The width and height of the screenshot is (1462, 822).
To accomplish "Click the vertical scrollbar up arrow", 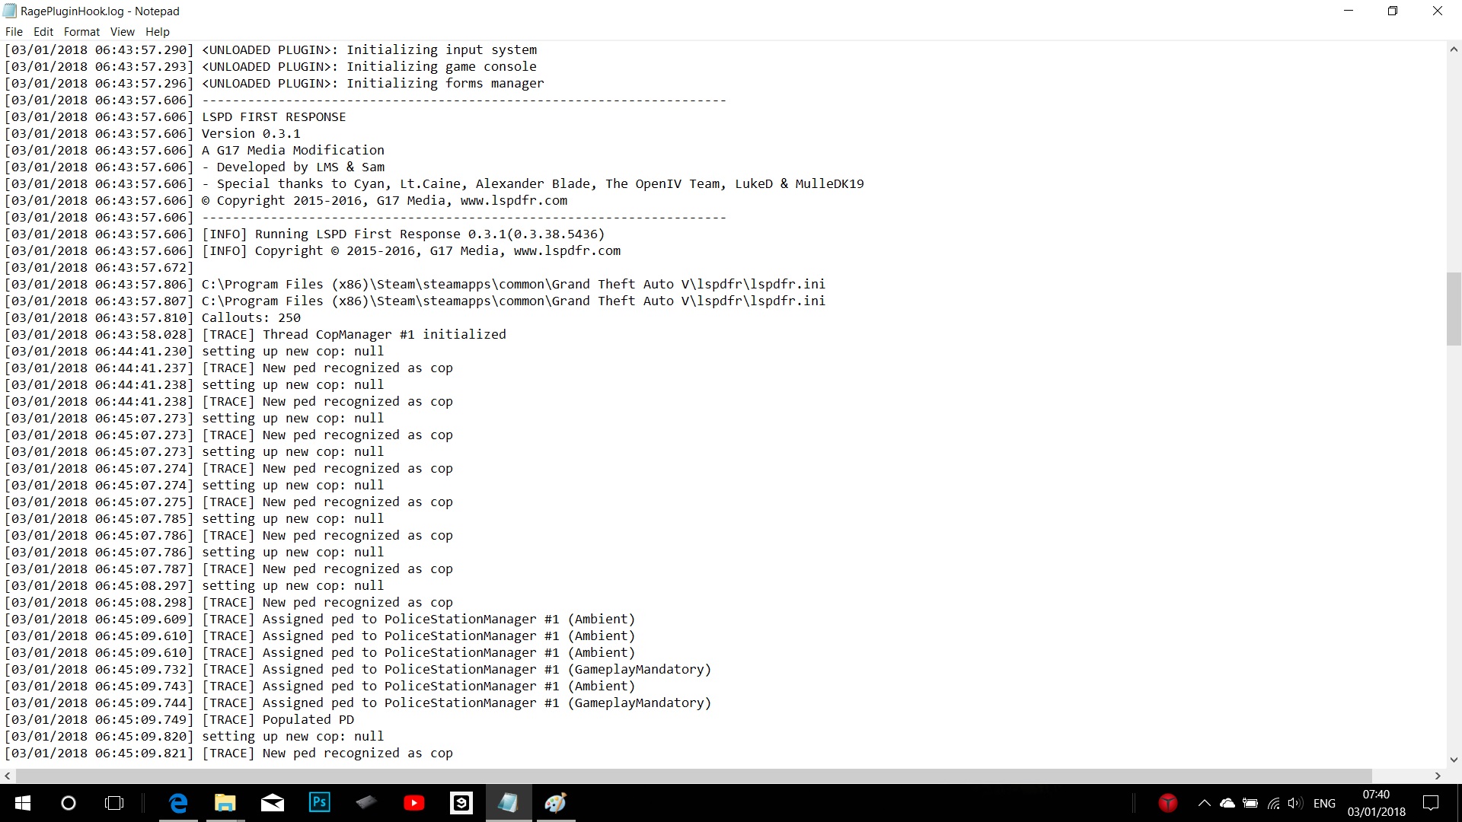I will click(1454, 49).
